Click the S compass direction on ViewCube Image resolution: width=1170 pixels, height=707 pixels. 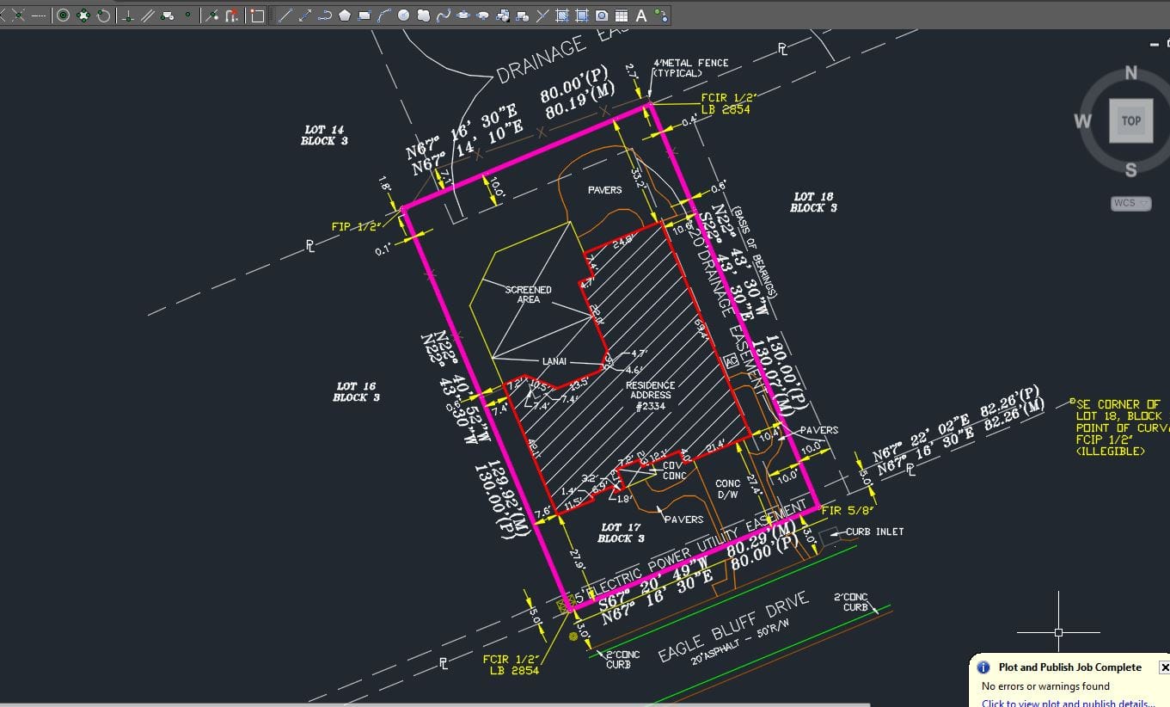[x=1130, y=169]
